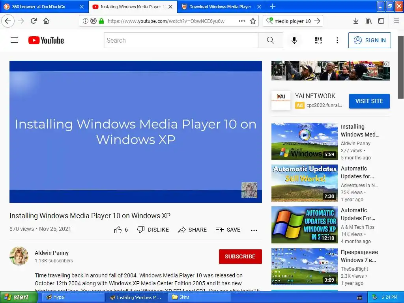Image resolution: width=404 pixels, height=303 pixels.
Task: Select the Installing Windows M... taskbar button
Action: [x=136, y=297]
